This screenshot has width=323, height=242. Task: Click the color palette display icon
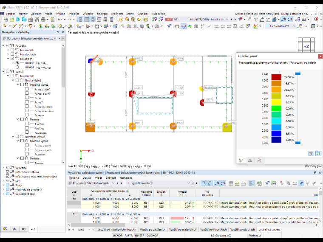click(x=256, y=26)
